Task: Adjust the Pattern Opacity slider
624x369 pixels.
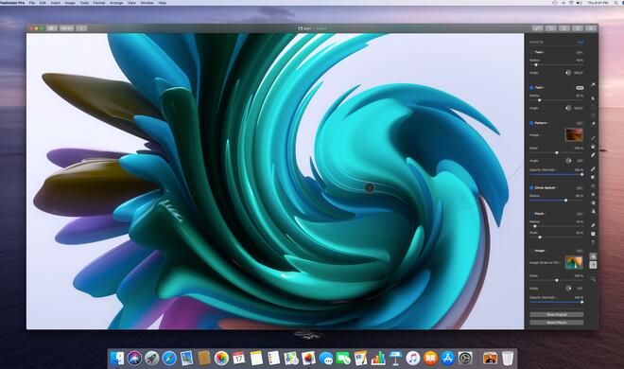Action: pos(557,174)
